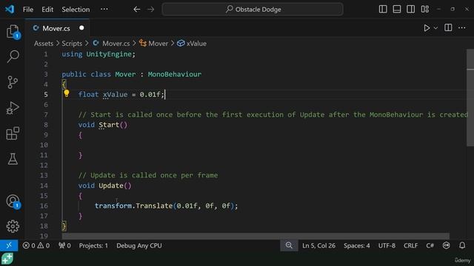Go back with the left arrow
The image size is (474, 266).
(x=136, y=10)
